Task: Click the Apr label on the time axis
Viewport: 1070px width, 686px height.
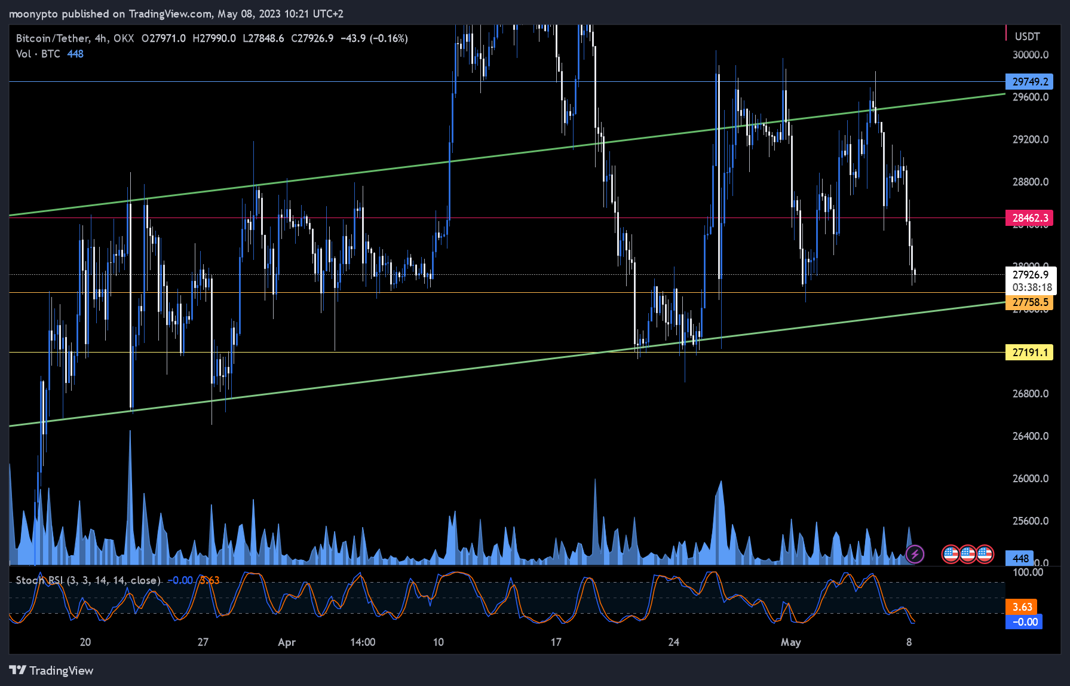Action: [287, 642]
